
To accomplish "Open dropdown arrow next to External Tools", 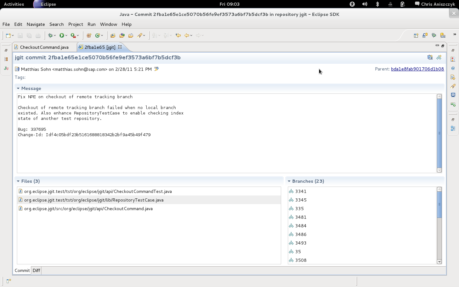I will [x=78, y=36].
